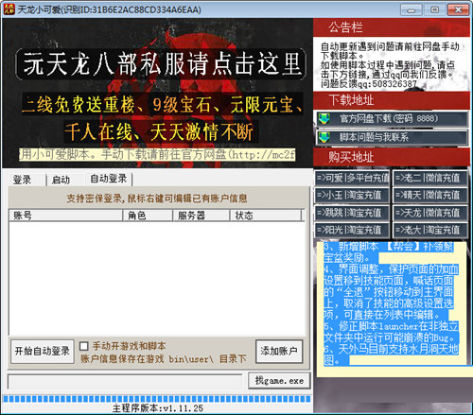Image resolution: width=473 pixels, height=415 pixels.
Task: Open 跳跳 淘宝充值 purchase link
Action: click(353, 213)
